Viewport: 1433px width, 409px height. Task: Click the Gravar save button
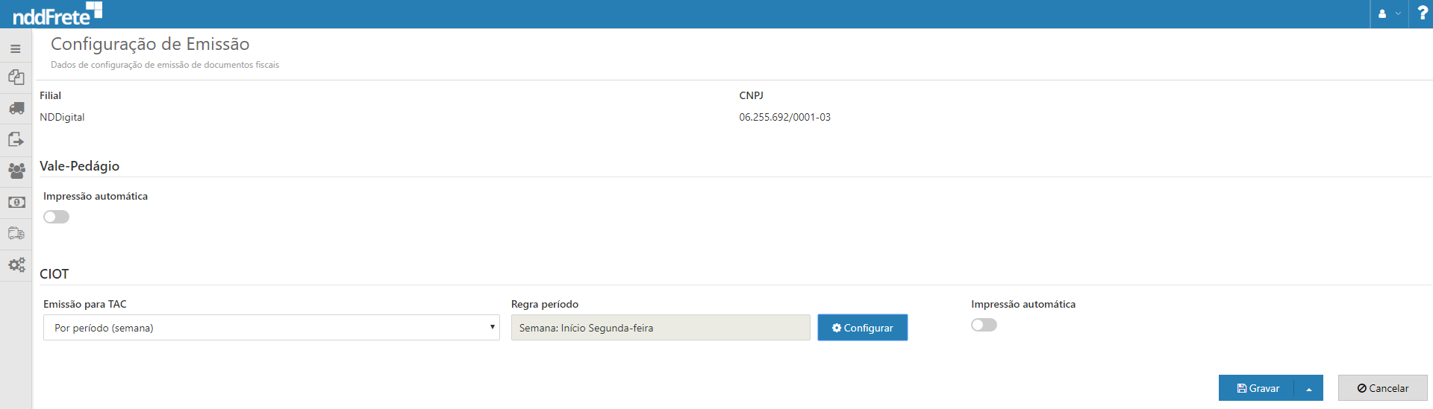point(1258,388)
